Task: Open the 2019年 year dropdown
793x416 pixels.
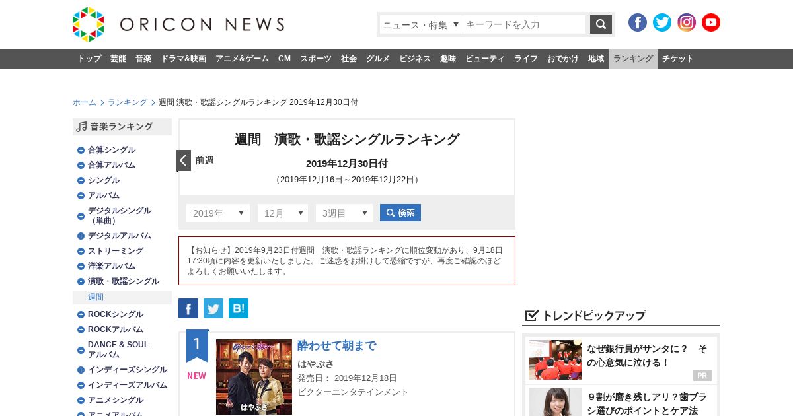Action: pos(218,213)
